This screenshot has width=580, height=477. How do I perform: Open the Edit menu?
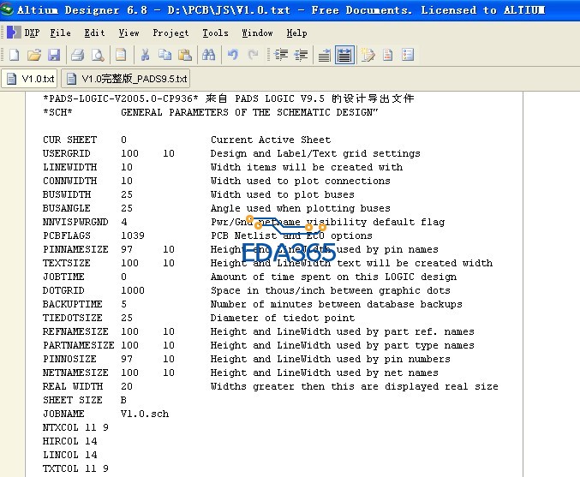click(94, 33)
